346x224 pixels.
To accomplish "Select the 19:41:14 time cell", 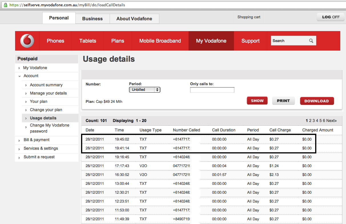I will (x=122, y=148).
